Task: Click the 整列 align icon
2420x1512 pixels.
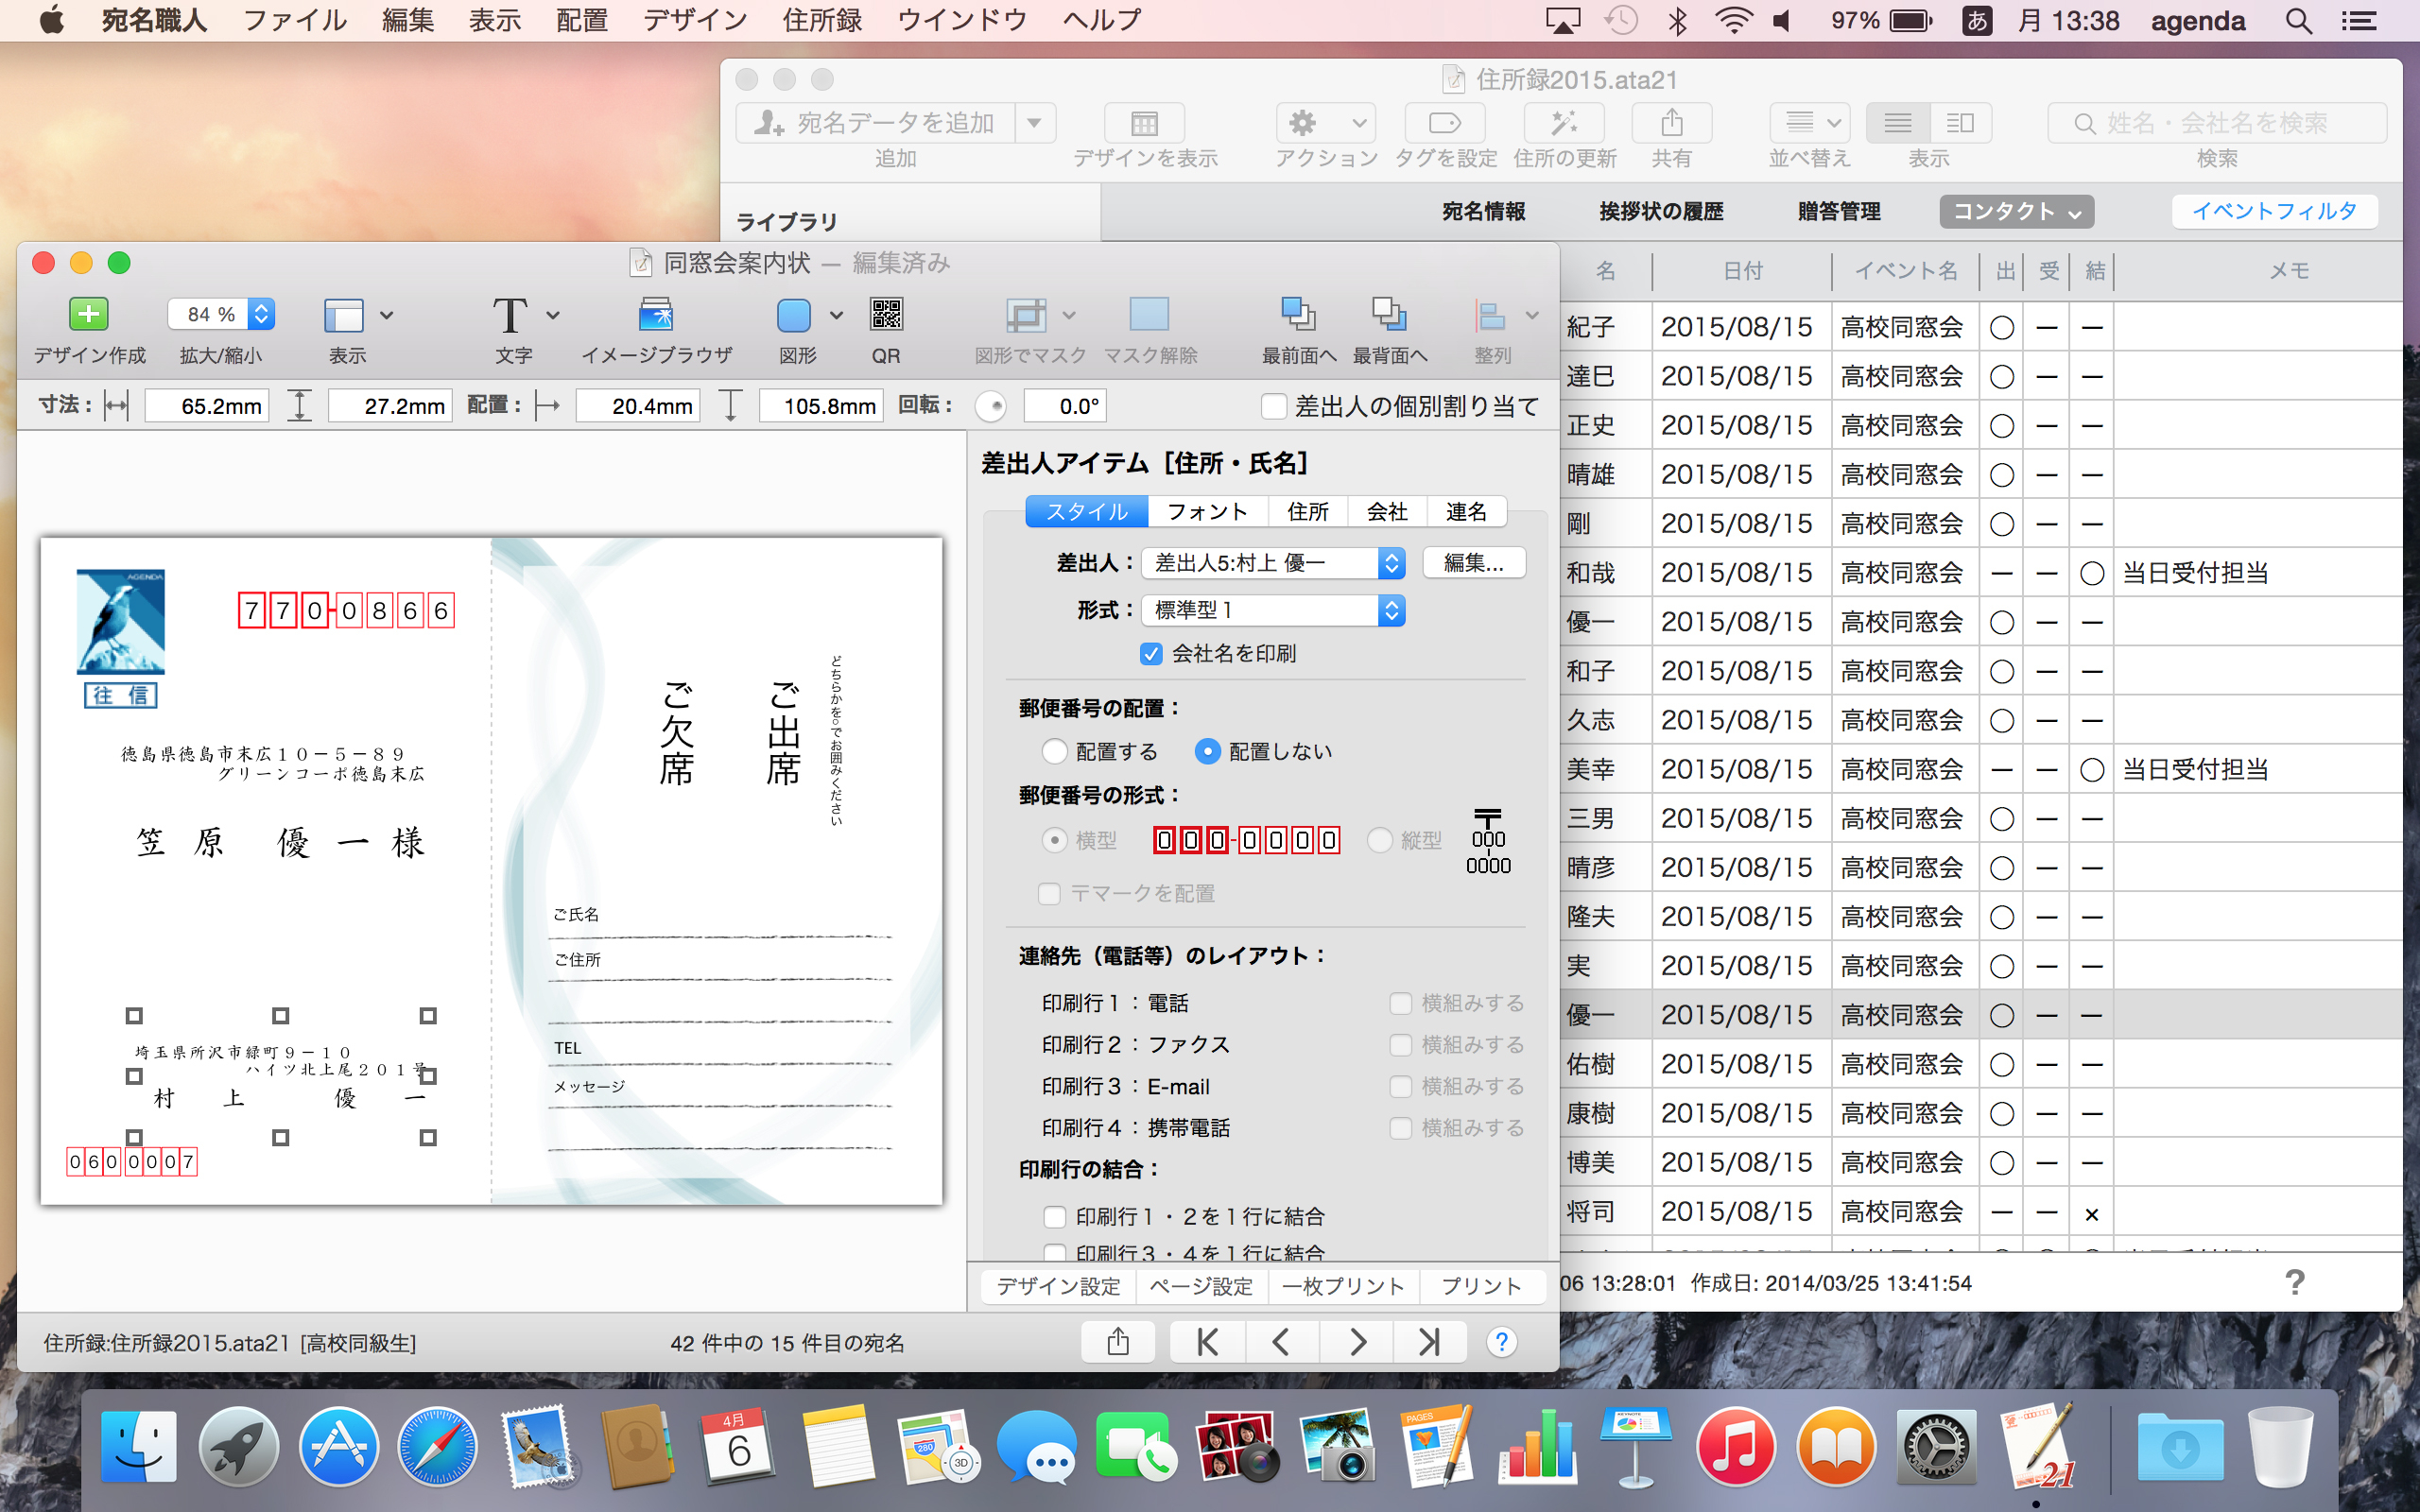Action: tap(1491, 315)
